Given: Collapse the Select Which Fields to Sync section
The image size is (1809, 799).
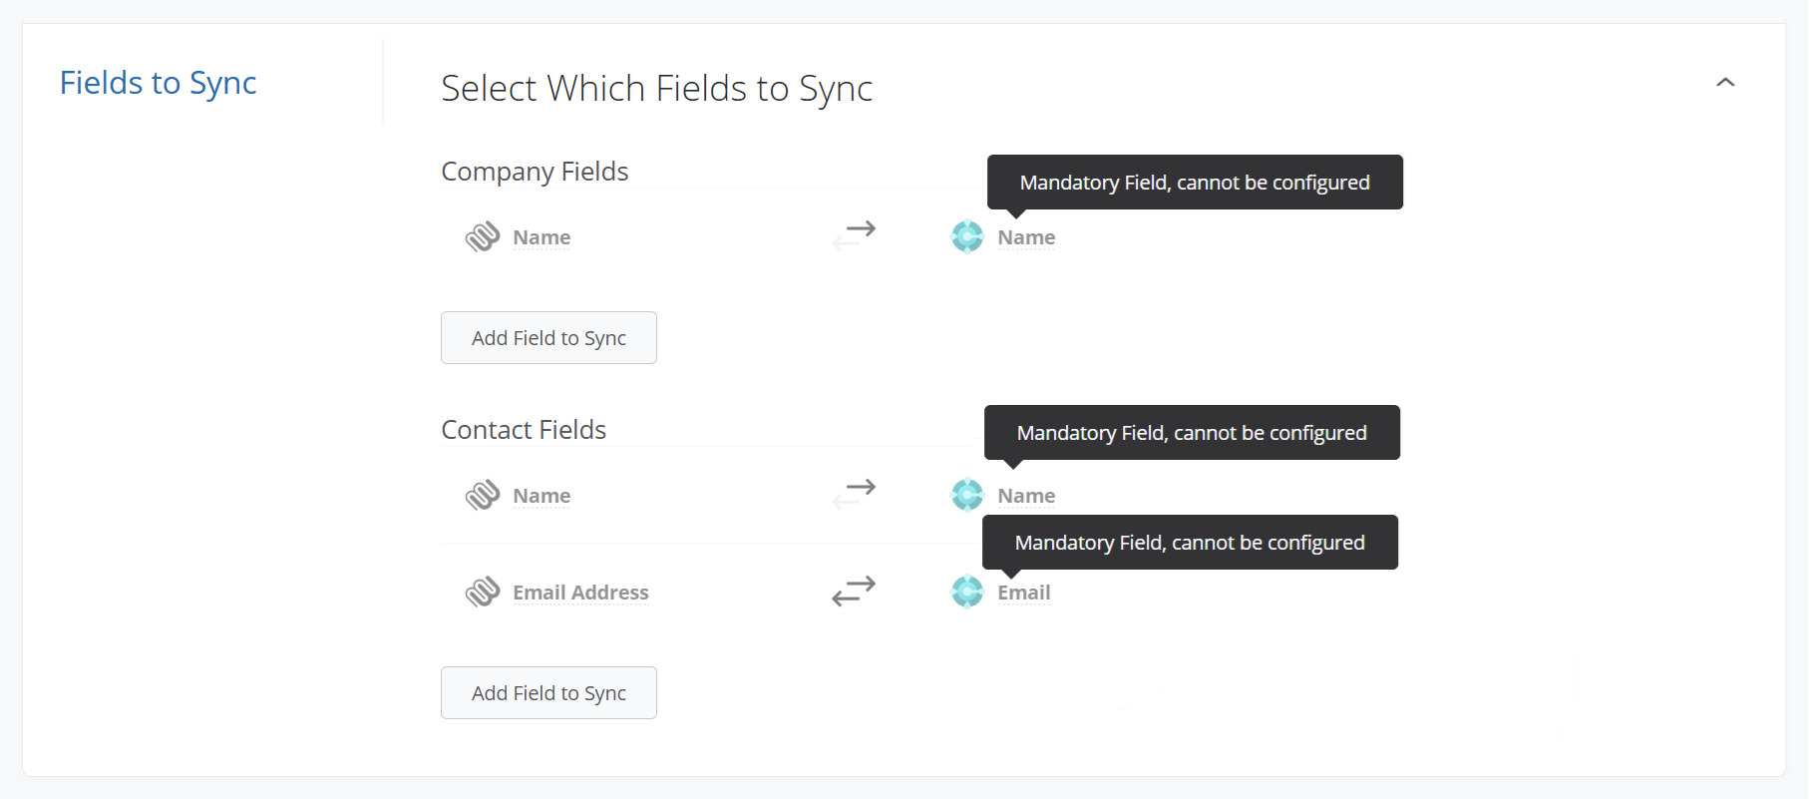Looking at the screenshot, I should point(1725,83).
